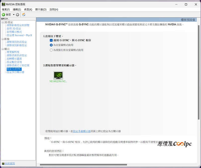
Task: Open 變更解析度 in the tree
Action: click(13, 52)
